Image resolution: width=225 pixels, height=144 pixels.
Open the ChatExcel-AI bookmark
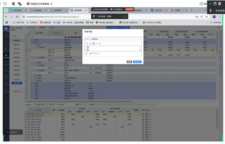(x=152, y=23)
